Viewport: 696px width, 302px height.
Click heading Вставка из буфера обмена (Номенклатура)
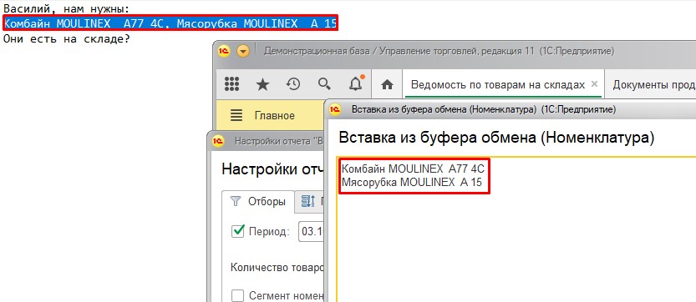496,138
